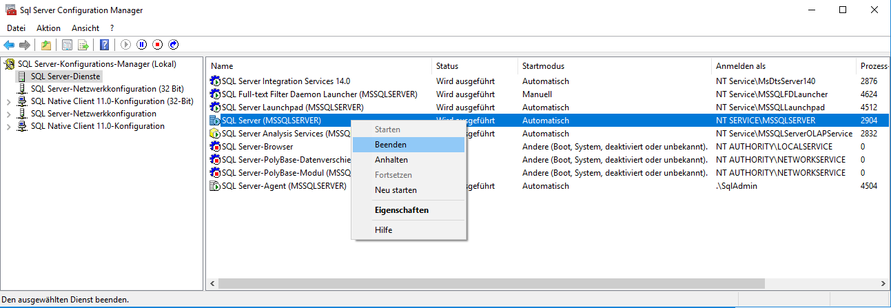The image size is (891, 308).
Task: Click process ID 2876
Action: pyautogui.click(x=869, y=81)
